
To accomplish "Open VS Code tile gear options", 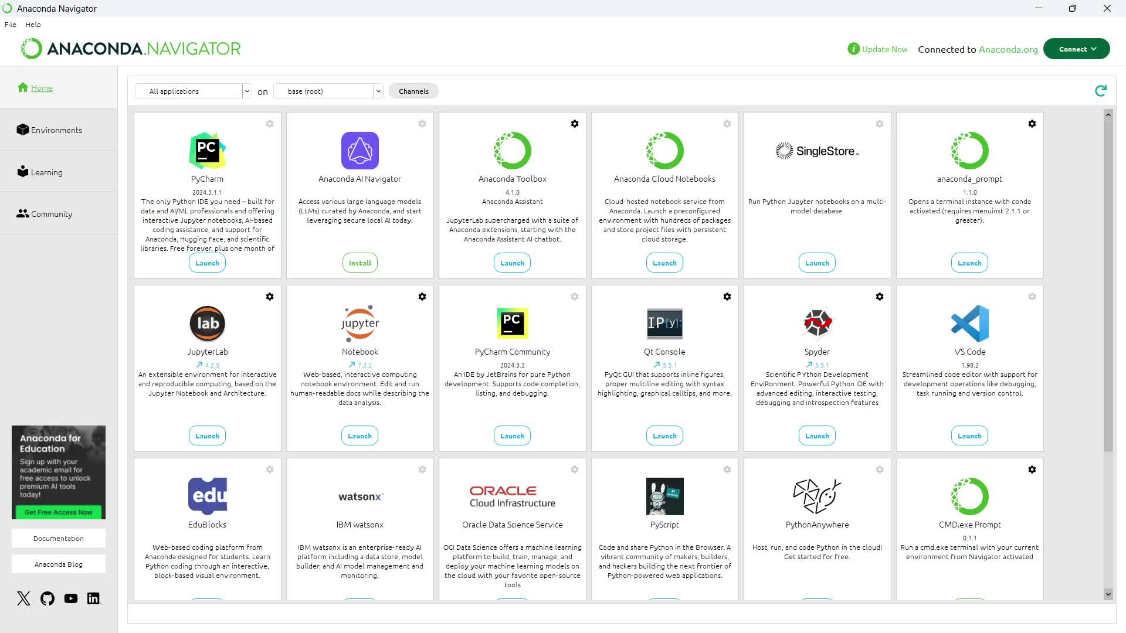I will tap(1032, 297).
